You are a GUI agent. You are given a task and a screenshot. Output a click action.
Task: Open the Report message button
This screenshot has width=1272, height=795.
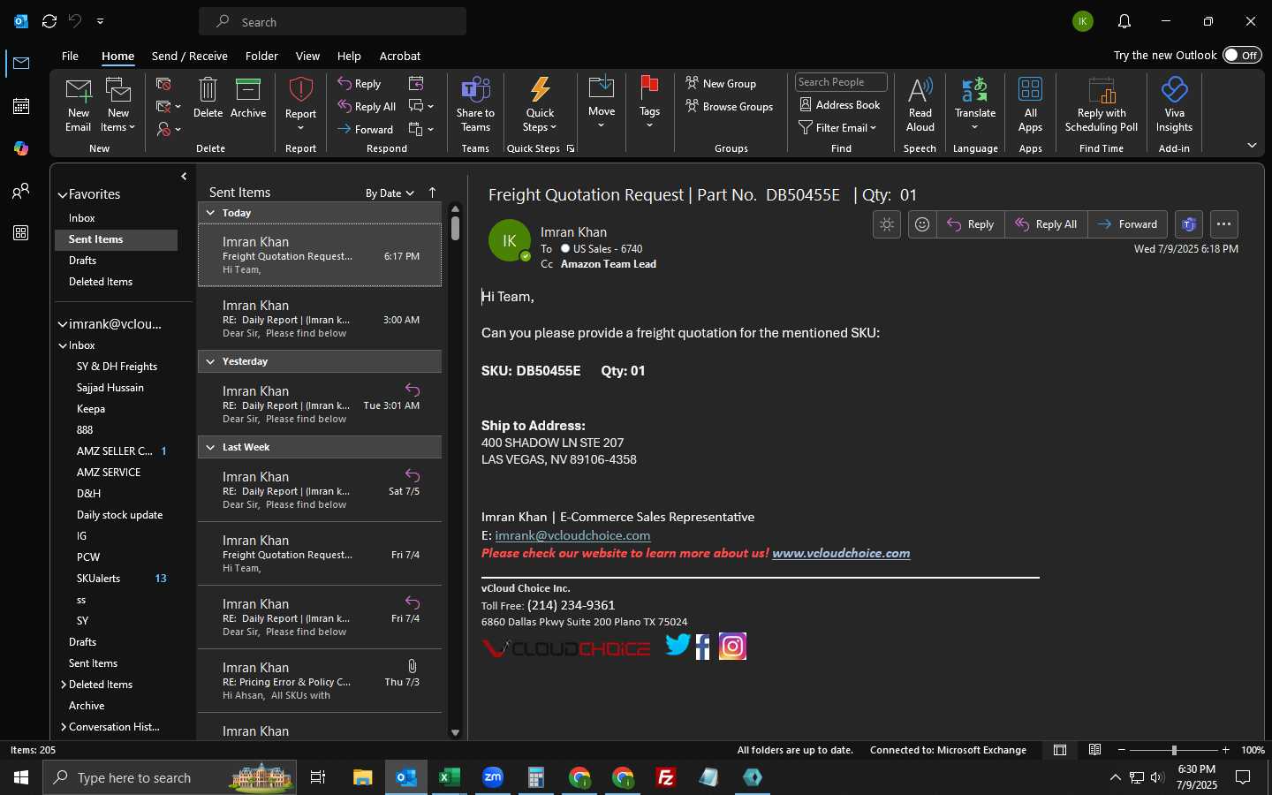(x=300, y=104)
